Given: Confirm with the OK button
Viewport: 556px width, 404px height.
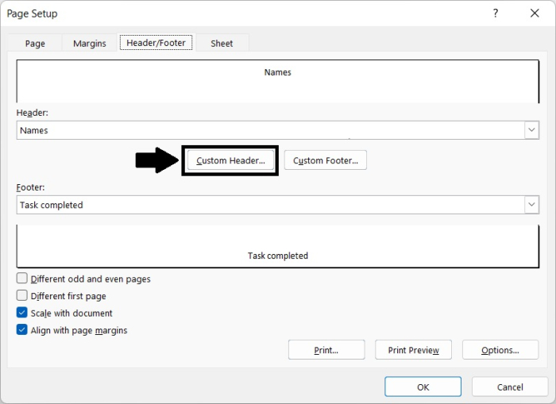Looking at the screenshot, I should pyautogui.click(x=423, y=387).
